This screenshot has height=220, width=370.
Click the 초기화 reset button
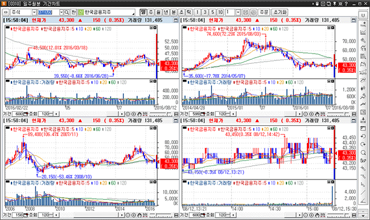[280, 13]
